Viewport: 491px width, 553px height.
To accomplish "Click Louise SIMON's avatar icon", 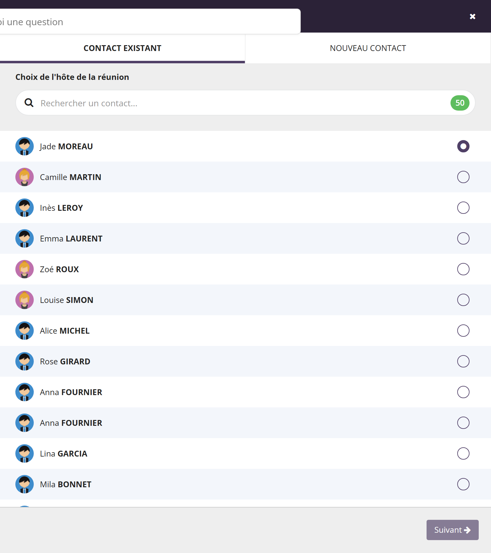I will pyautogui.click(x=25, y=300).
